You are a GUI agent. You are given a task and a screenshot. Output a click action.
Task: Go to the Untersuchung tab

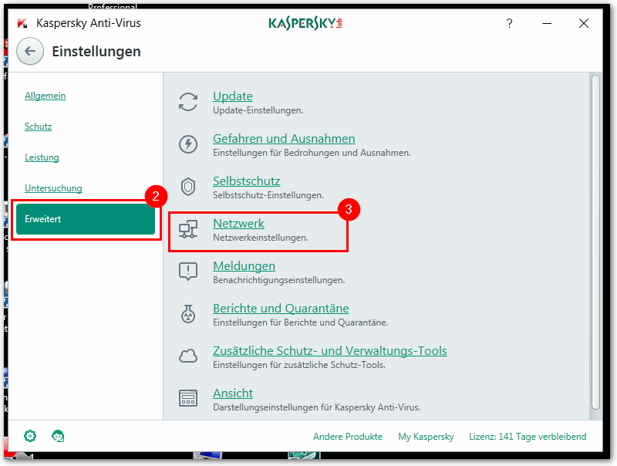(x=53, y=188)
